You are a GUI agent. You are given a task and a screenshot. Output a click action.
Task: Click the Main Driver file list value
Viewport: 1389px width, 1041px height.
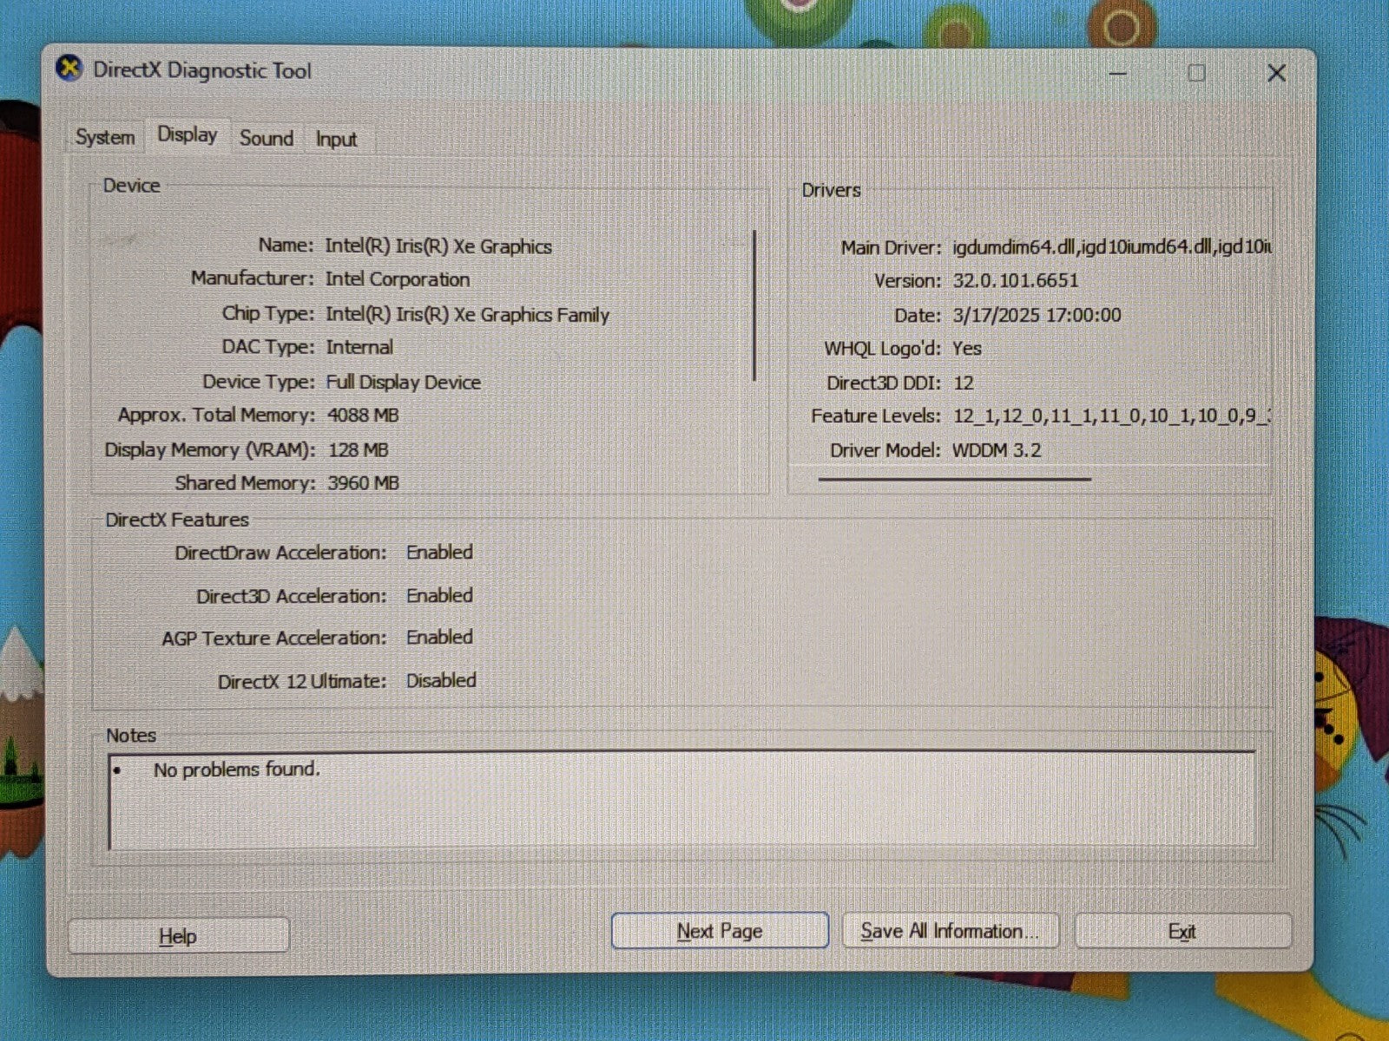tap(1111, 247)
